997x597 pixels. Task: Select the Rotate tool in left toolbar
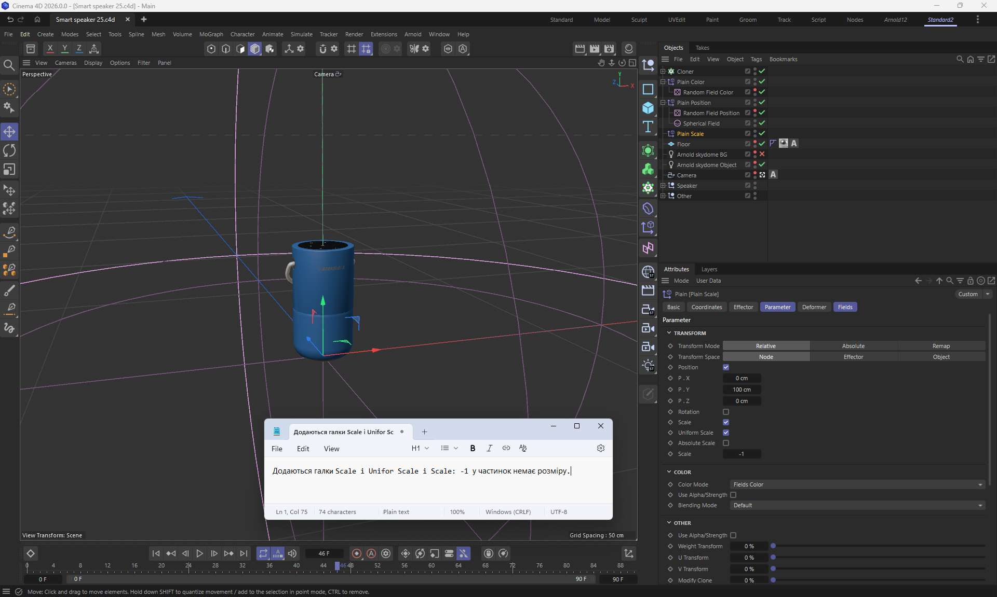pyautogui.click(x=9, y=151)
